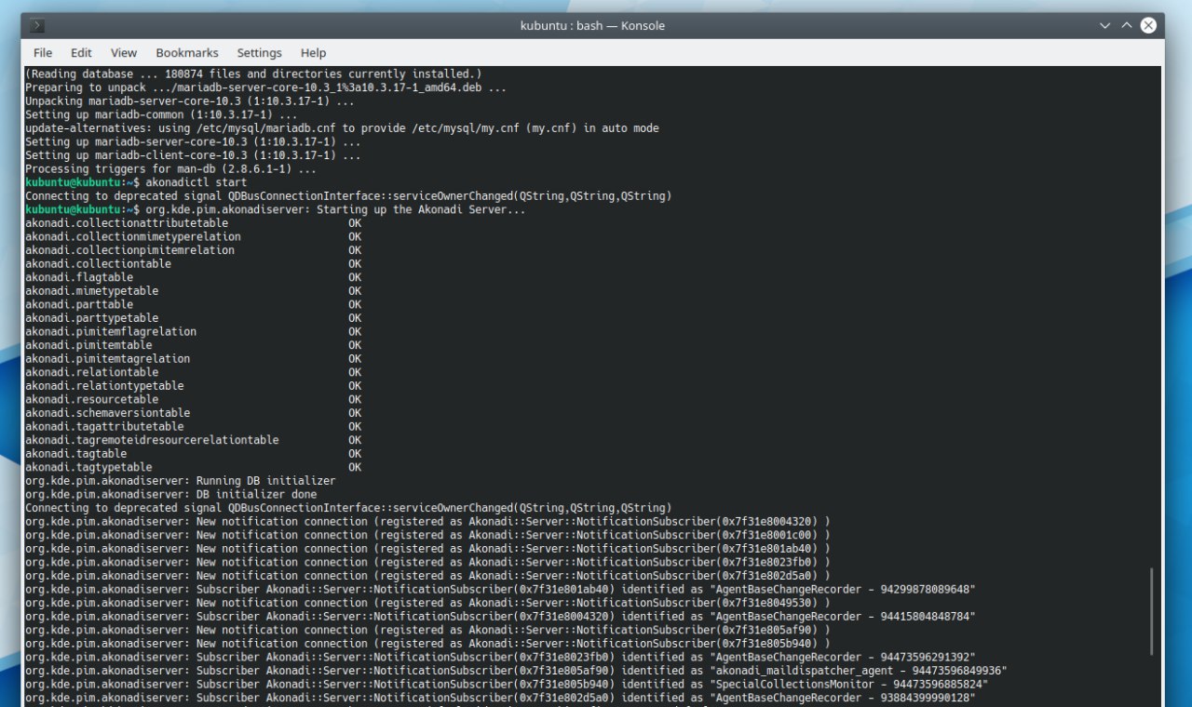The image size is (1192, 707).
Task: Click the 'akonadi.resourcetable' line
Action: [193, 399]
